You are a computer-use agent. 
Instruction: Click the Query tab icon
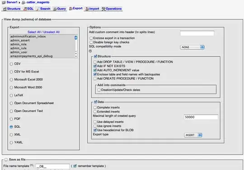click(x=55, y=9)
